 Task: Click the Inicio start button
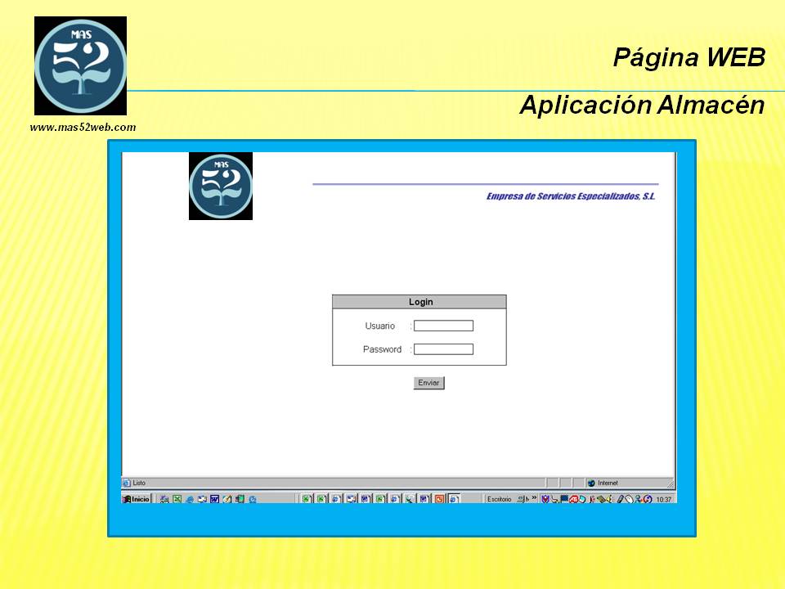tap(137, 499)
